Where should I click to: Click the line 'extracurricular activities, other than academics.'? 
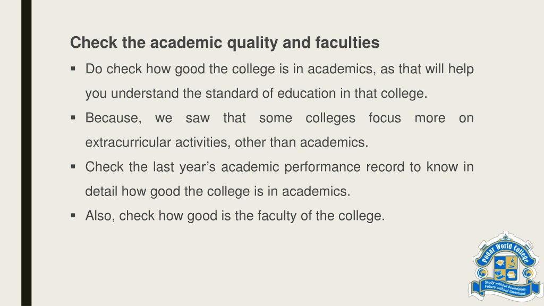click(227, 142)
